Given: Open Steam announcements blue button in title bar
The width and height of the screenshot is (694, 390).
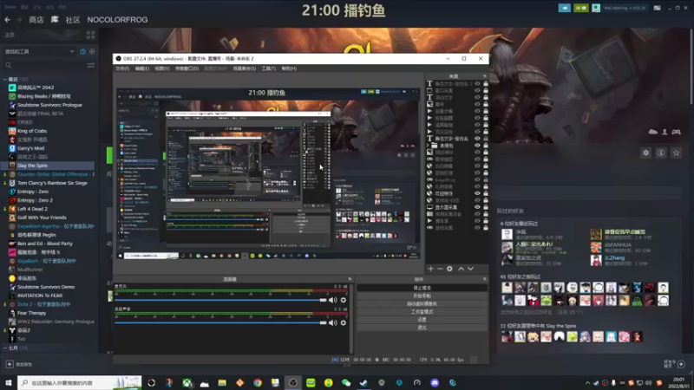Looking at the screenshot, I should pos(565,8).
